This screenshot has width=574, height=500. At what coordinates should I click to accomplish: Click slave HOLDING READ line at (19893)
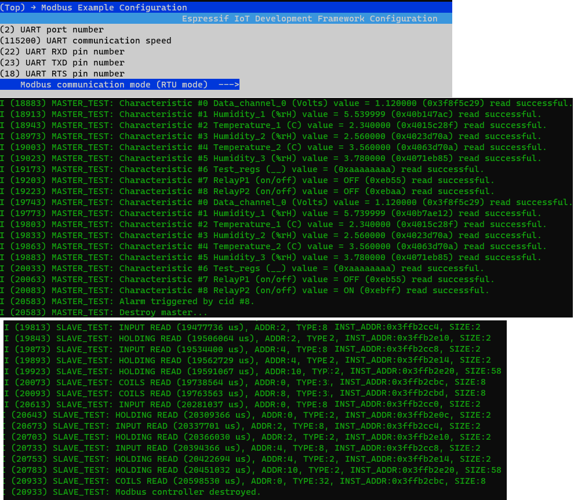click(248, 360)
